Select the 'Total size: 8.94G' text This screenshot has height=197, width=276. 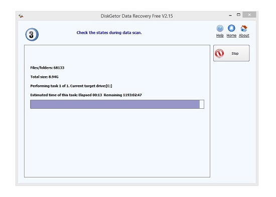44,77
